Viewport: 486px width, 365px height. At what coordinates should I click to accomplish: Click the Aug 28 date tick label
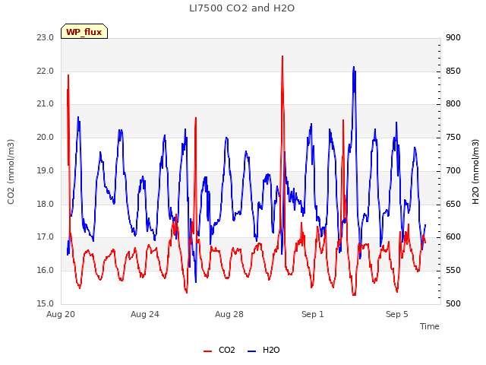[x=229, y=314]
